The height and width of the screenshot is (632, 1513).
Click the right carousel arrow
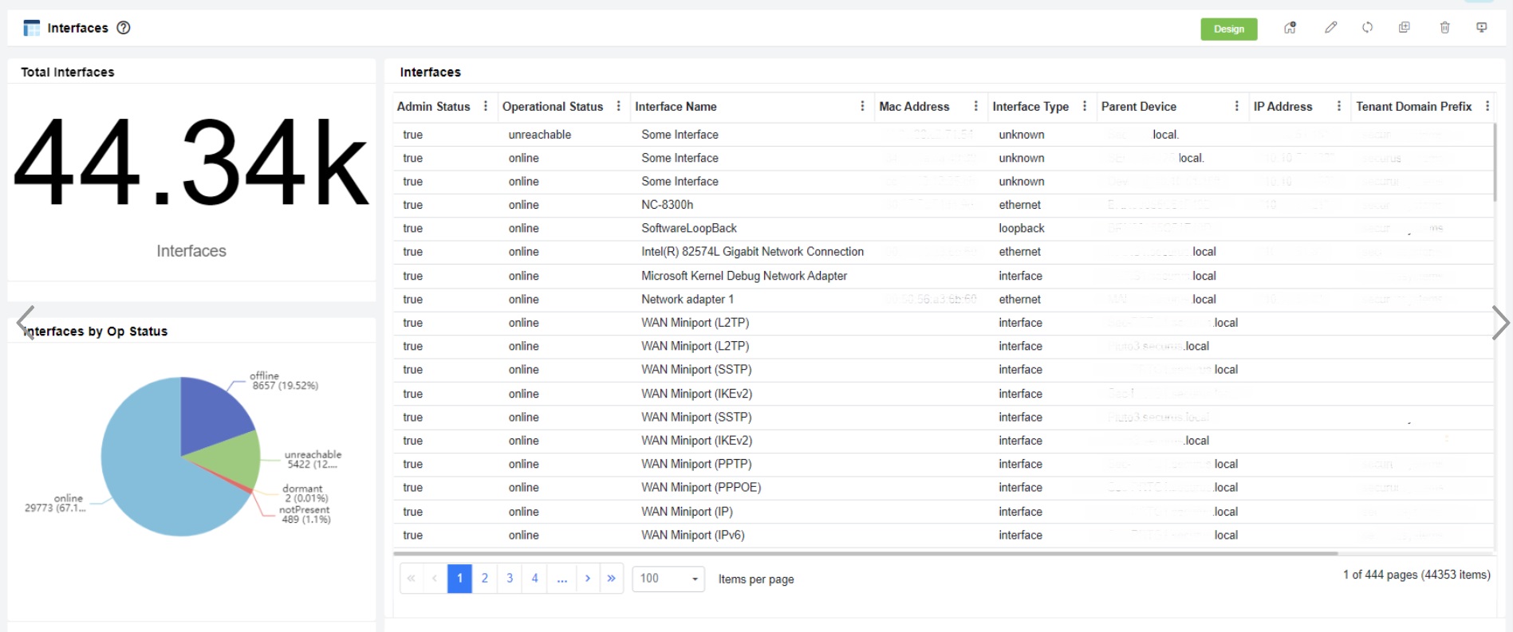tap(1499, 323)
